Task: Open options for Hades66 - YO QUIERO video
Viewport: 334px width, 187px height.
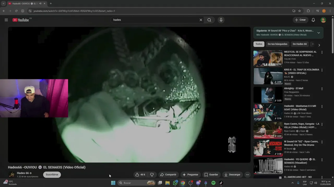Action: 322,160
